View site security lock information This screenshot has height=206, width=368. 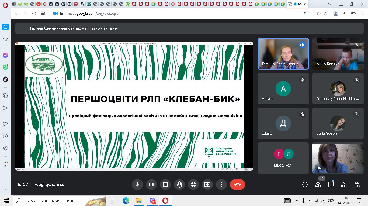pyautogui.click(x=61, y=13)
